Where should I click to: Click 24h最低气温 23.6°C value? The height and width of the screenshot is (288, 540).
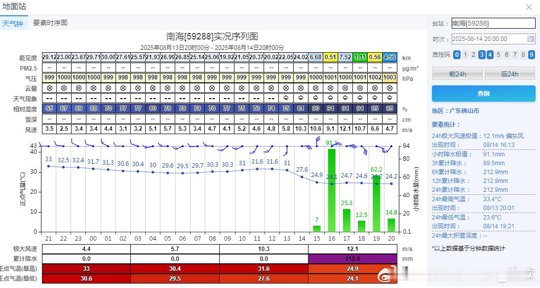coord(492,217)
